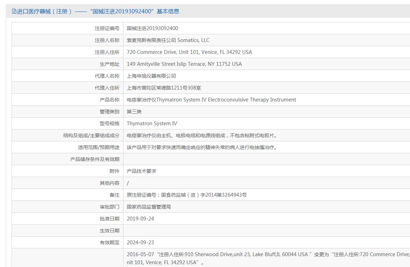Screen dimensions: 410x267
Task: Click the 备注 label
Action: click(114, 195)
